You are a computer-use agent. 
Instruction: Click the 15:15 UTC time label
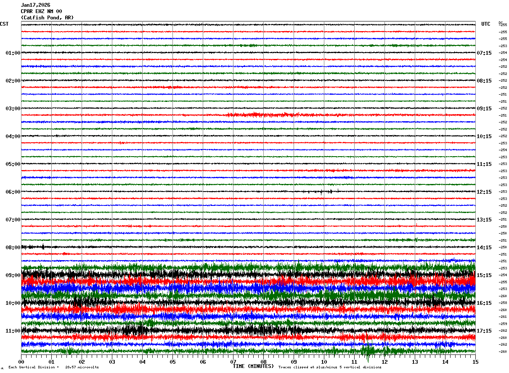coord(484,275)
